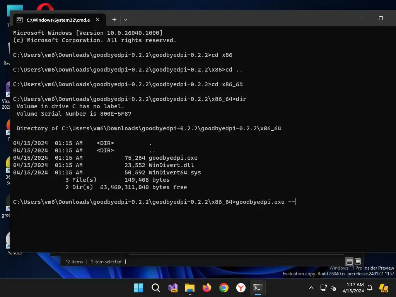
Task: Open the Windows Start menu
Action: (x=139, y=288)
